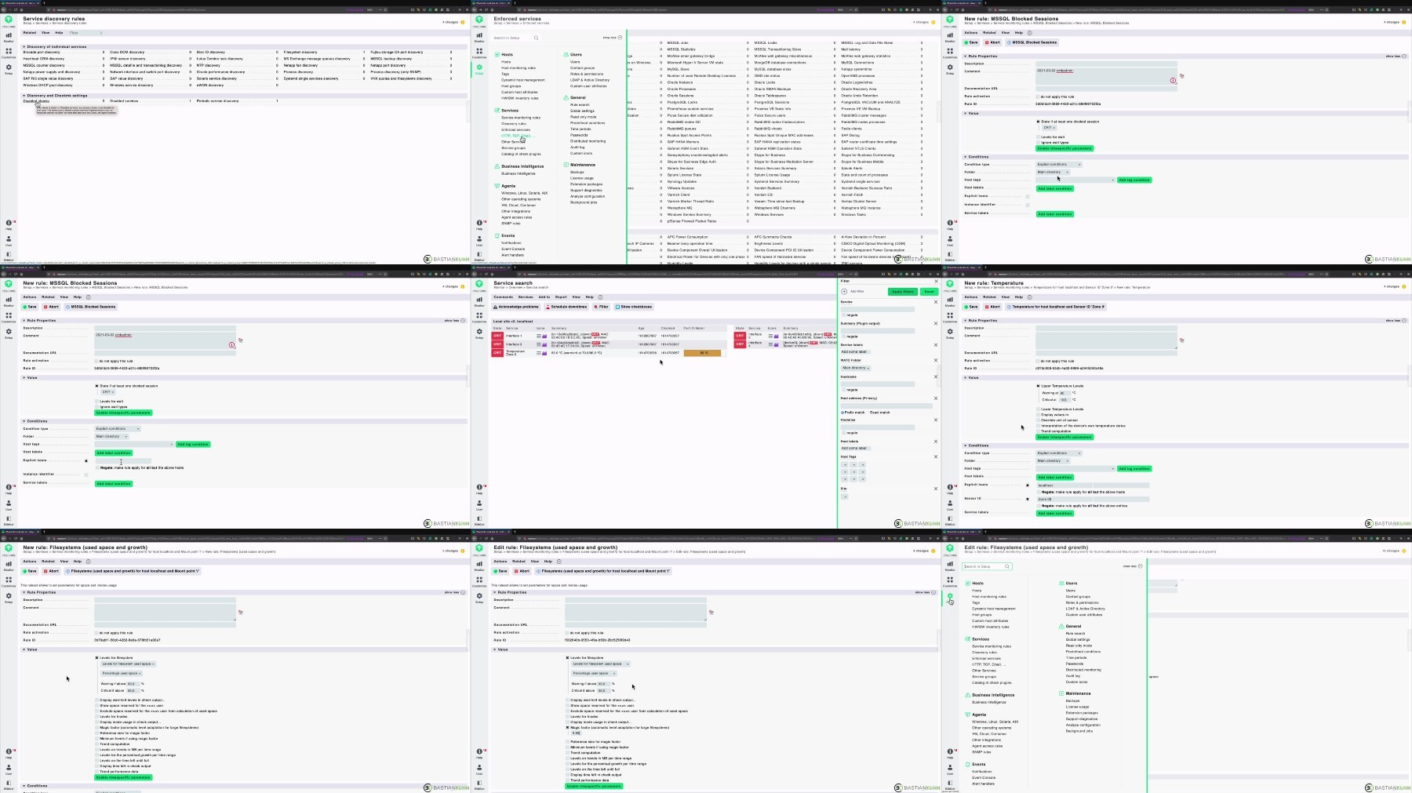Open User in the New rule: Temperature sidebar

coord(950,504)
